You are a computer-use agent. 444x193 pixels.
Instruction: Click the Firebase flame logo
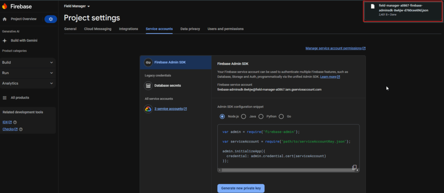pyautogui.click(x=4, y=6)
